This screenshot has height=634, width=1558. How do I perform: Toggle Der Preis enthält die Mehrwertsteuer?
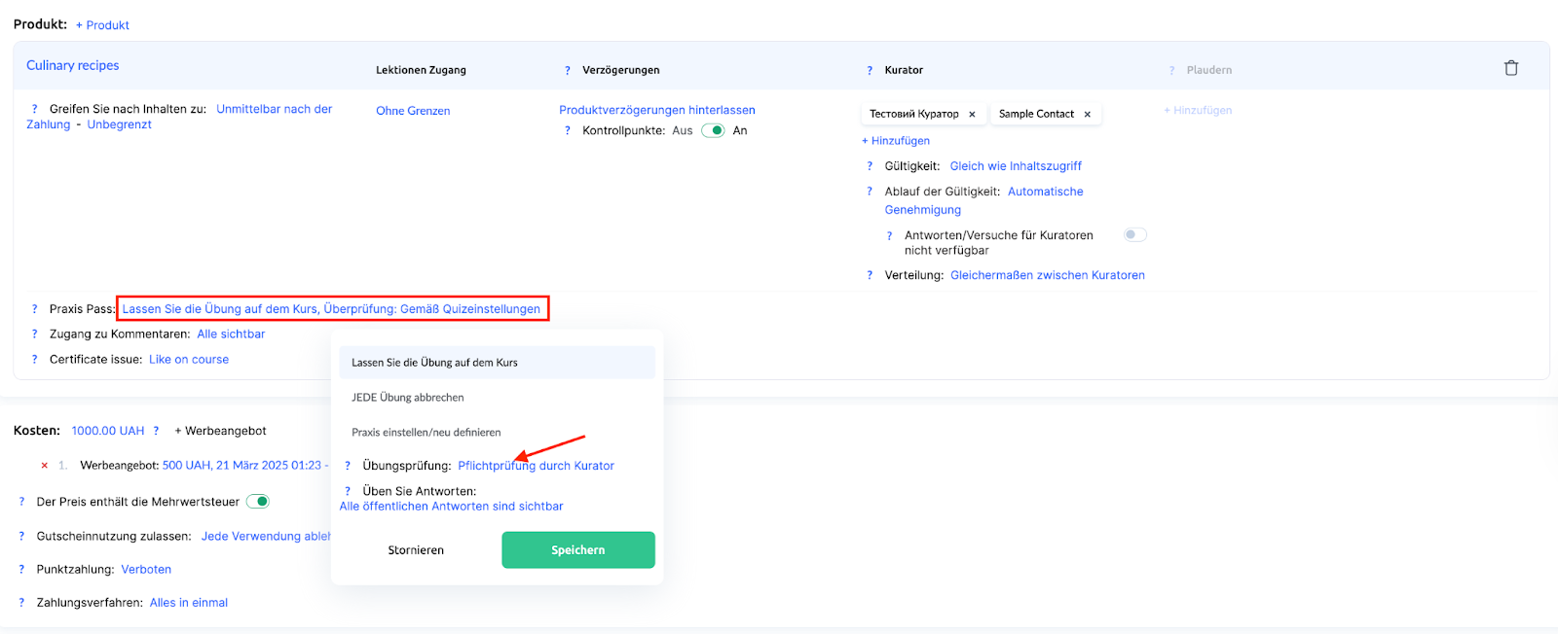pyautogui.click(x=257, y=502)
